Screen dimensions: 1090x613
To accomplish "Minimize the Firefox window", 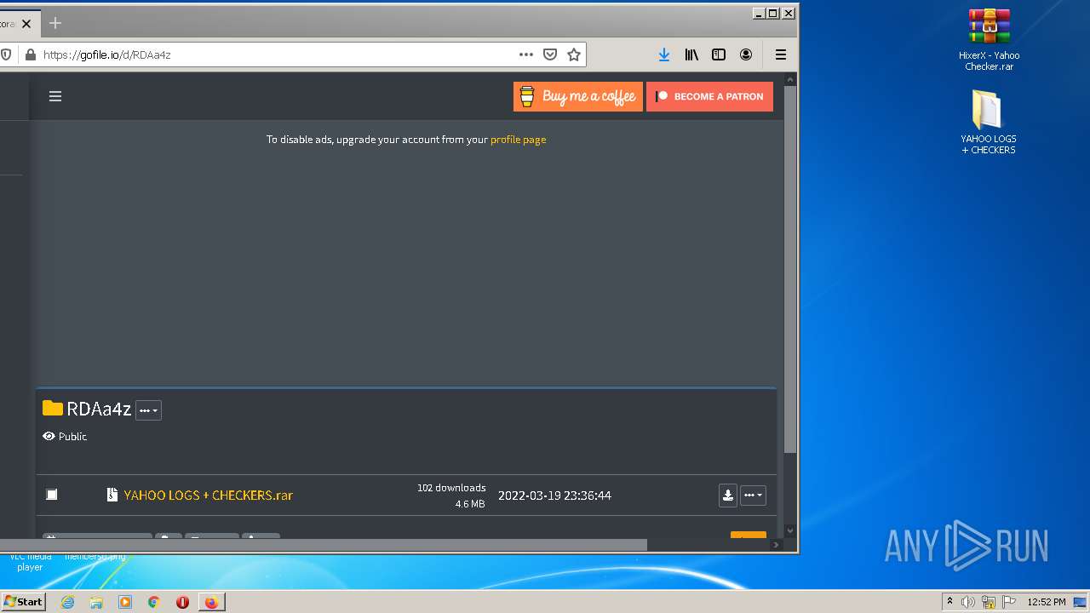I will 759,13.
